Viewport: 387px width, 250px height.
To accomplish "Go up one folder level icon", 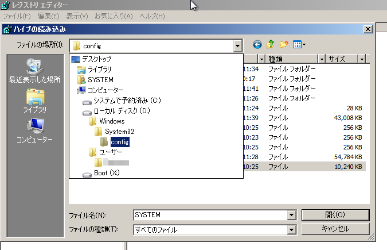I will point(270,45).
